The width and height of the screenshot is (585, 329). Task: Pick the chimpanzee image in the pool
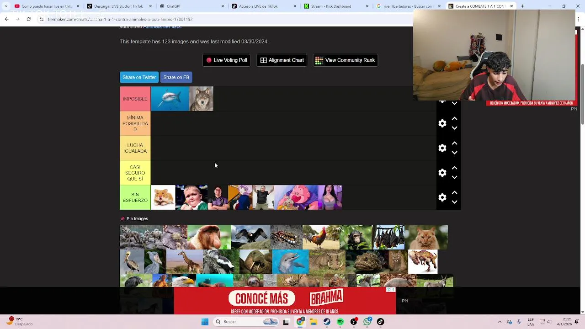click(x=356, y=237)
